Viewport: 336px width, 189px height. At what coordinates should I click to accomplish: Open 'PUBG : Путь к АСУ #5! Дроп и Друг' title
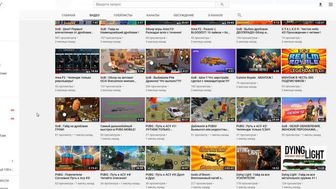click(165, 176)
